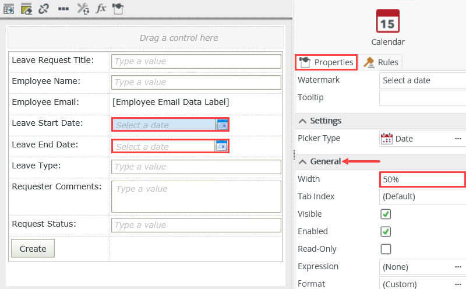Select the Requester Comments: label
This screenshot has width=466, height=289.
[x=57, y=186]
